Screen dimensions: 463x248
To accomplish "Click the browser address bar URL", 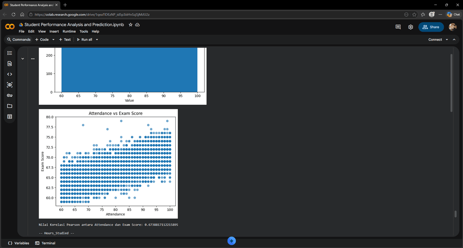I will click(x=92, y=15).
